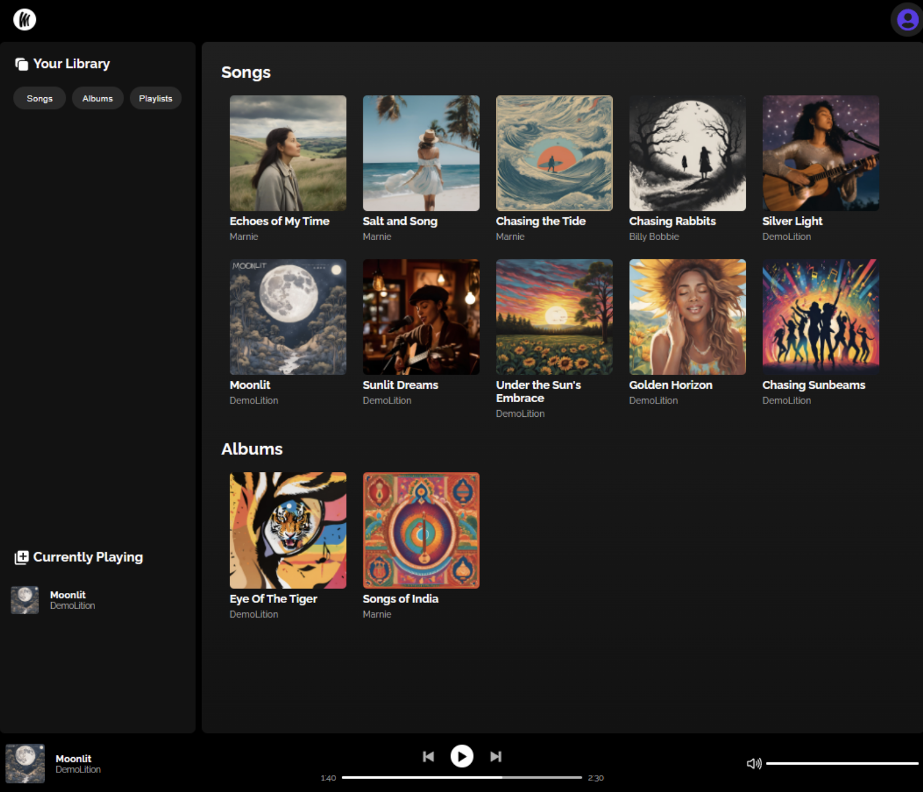This screenshot has height=792, width=923.
Task: Click the Chasing Sunbeams title
Action: (x=814, y=385)
